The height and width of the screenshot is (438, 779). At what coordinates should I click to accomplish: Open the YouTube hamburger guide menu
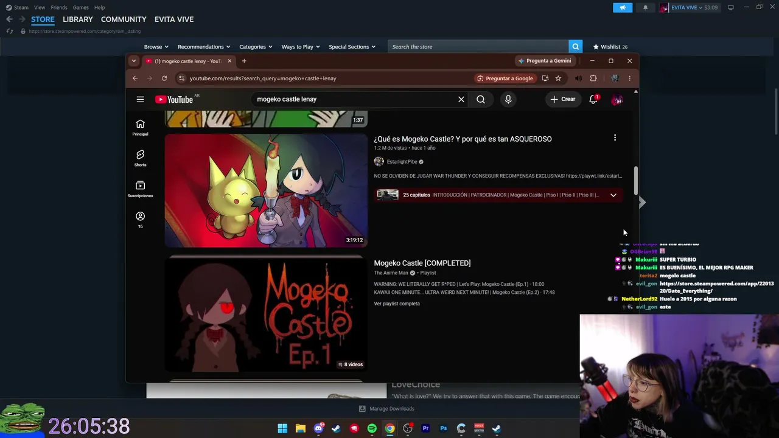(x=140, y=99)
